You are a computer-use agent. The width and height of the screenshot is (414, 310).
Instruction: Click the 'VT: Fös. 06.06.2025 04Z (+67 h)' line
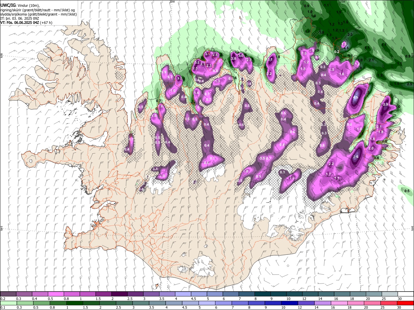pos(27,23)
